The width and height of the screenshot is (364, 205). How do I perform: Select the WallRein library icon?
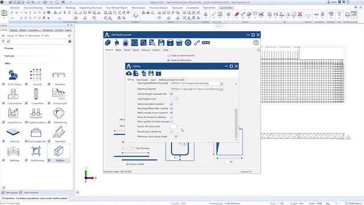coord(59,151)
